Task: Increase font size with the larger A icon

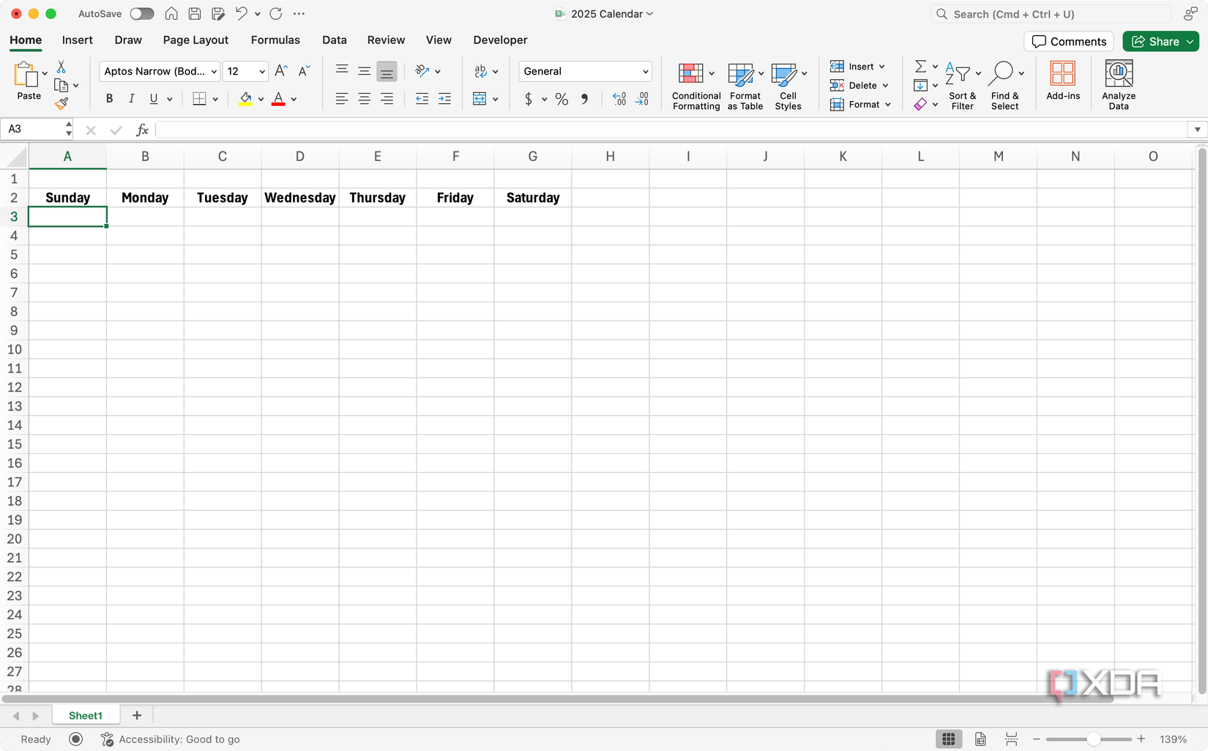Action: pos(281,71)
